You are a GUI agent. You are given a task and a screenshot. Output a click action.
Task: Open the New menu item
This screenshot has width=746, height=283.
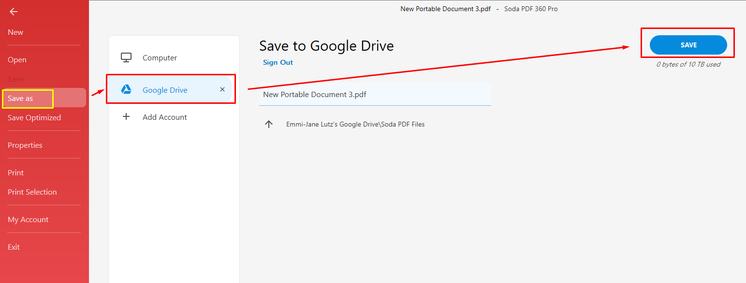pos(15,32)
